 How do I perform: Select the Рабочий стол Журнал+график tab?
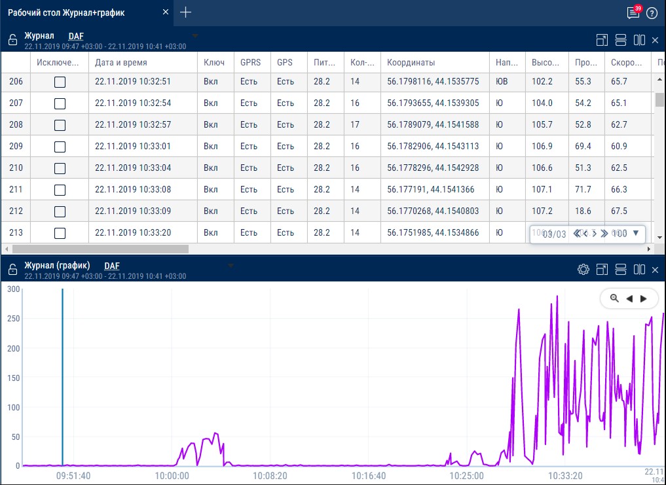pyautogui.click(x=66, y=12)
